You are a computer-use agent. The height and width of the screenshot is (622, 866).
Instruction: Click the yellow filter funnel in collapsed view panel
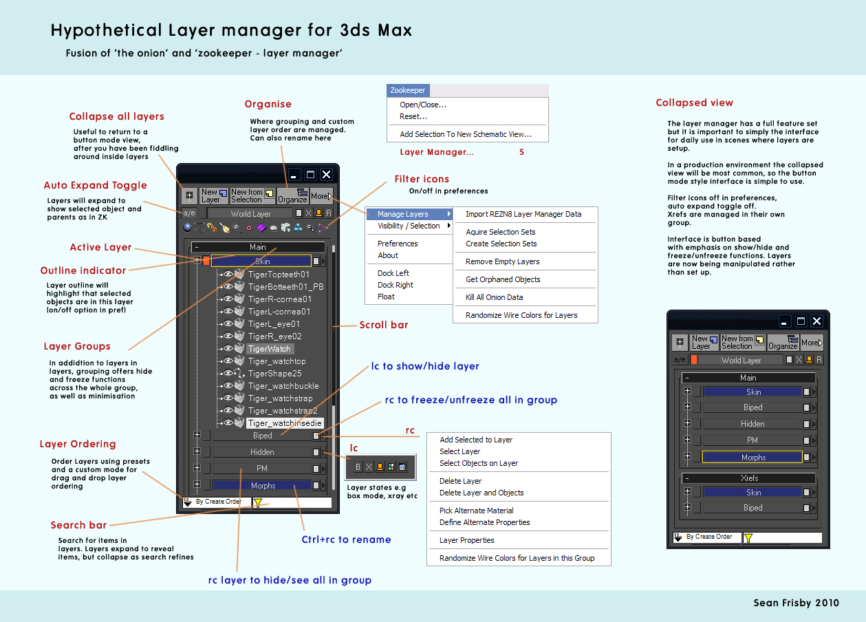[748, 538]
